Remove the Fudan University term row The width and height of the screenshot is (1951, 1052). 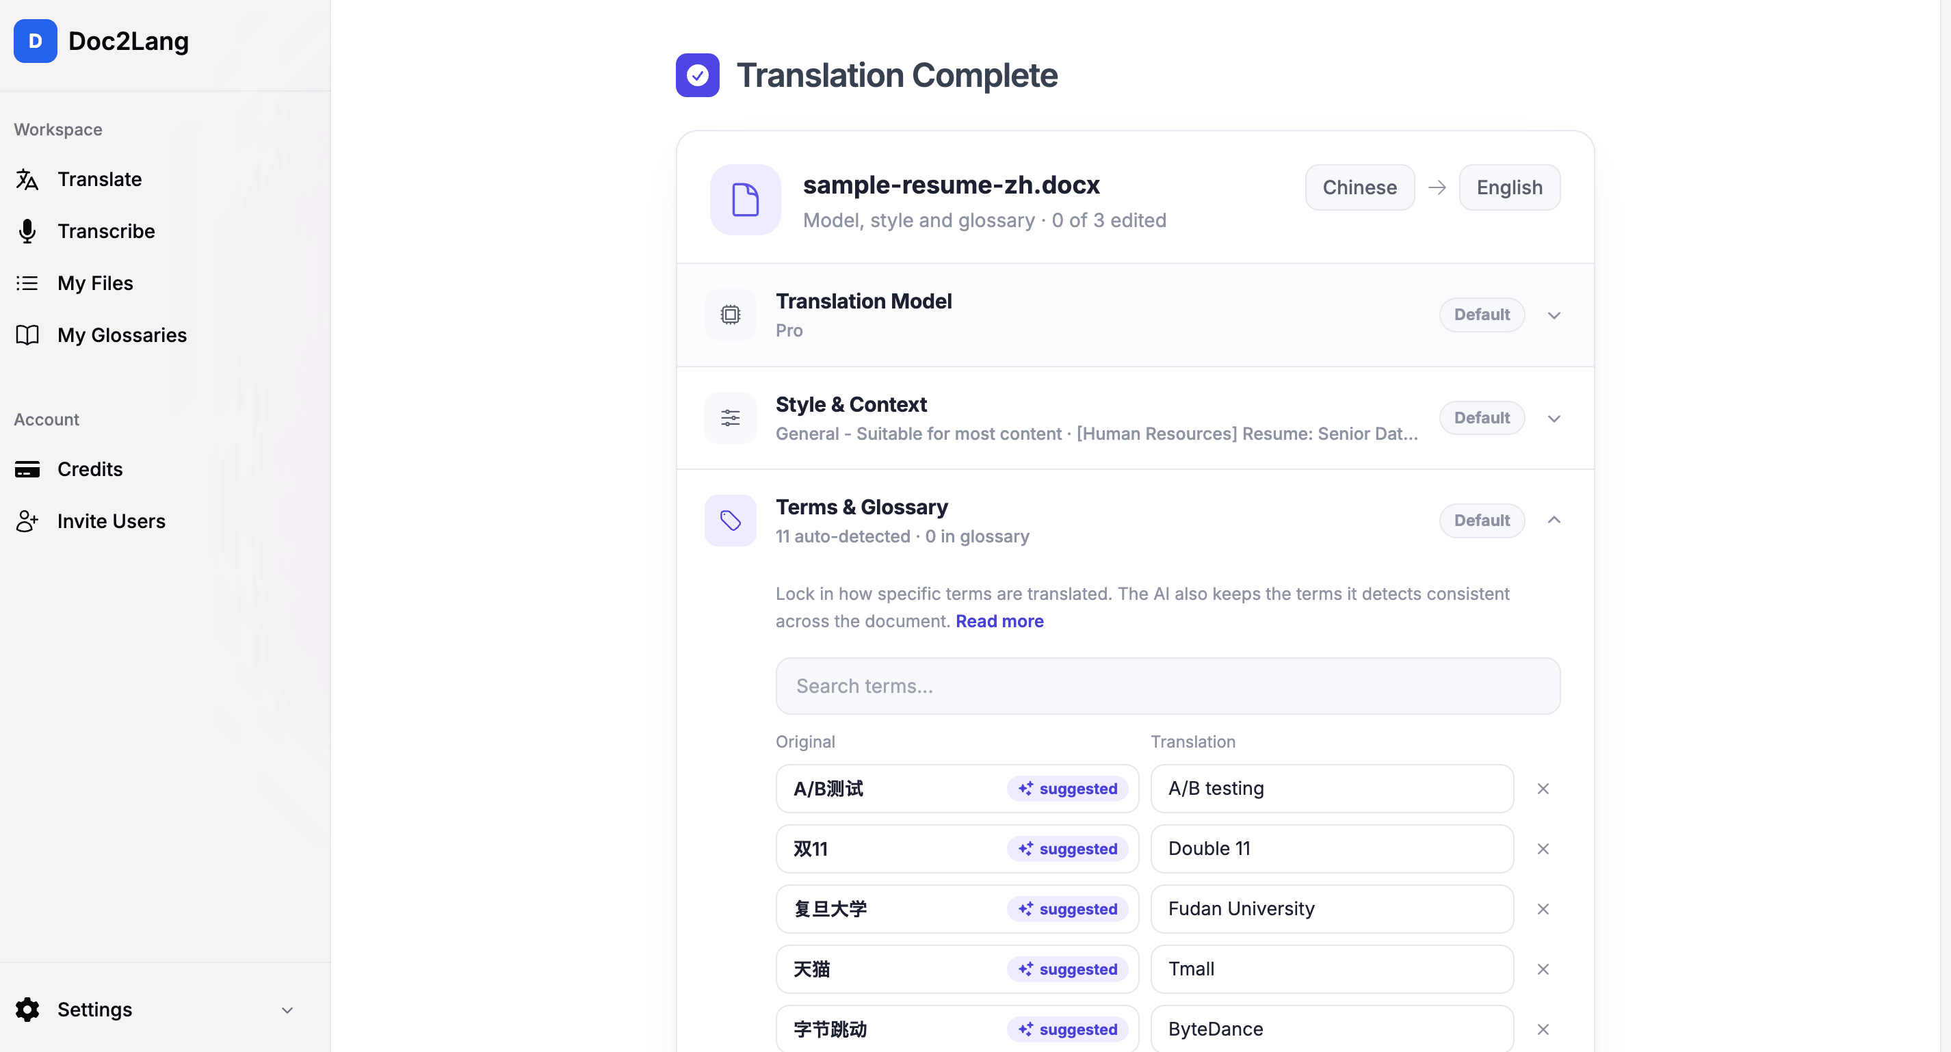(1543, 909)
